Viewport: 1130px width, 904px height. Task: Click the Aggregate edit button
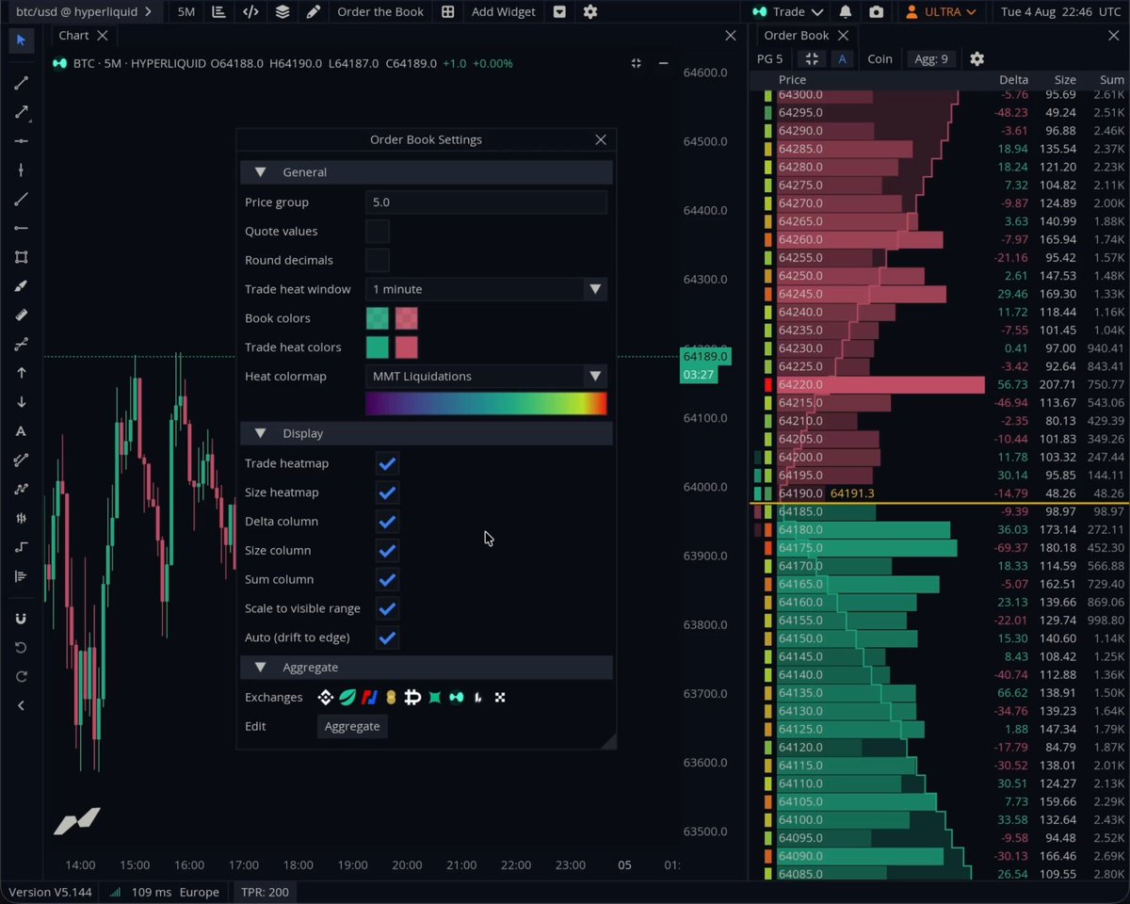[x=352, y=726]
